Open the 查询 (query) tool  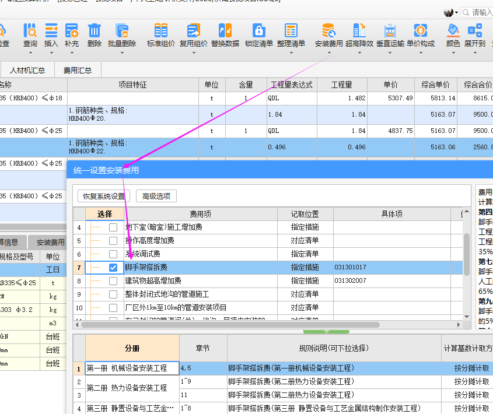(x=30, y=31)
